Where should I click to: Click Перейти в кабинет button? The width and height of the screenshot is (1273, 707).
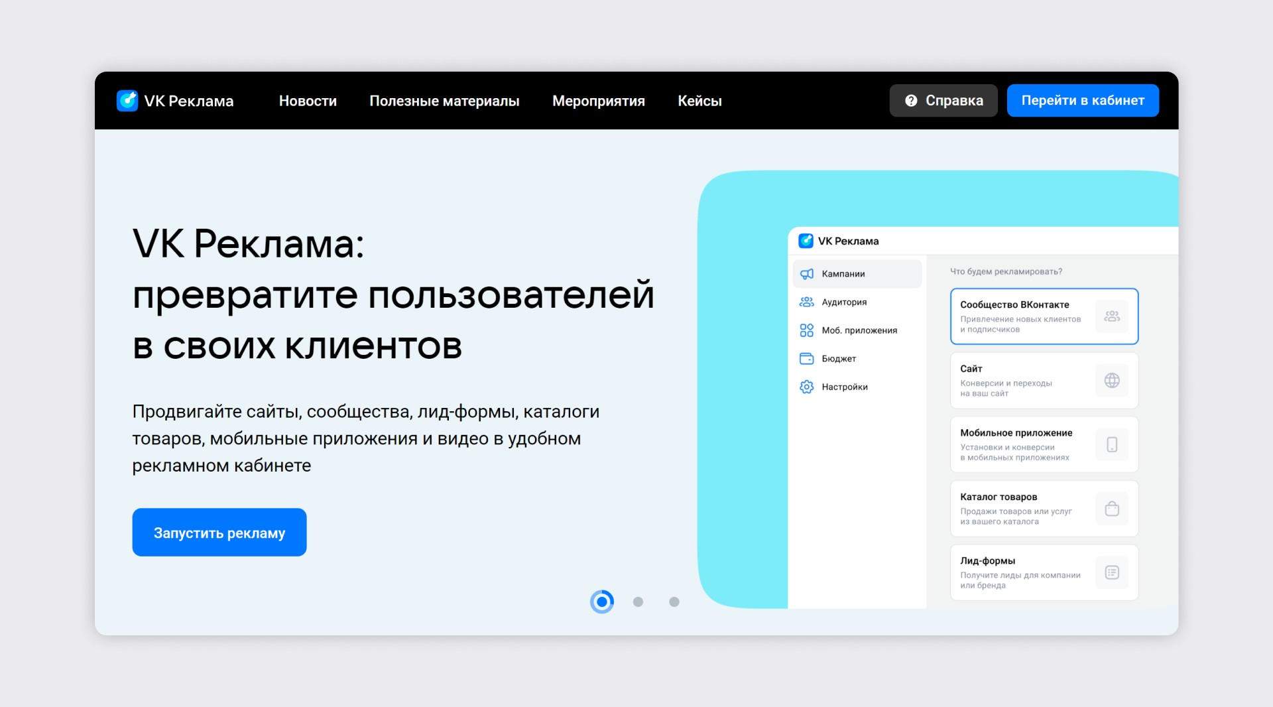point(1083,100)
